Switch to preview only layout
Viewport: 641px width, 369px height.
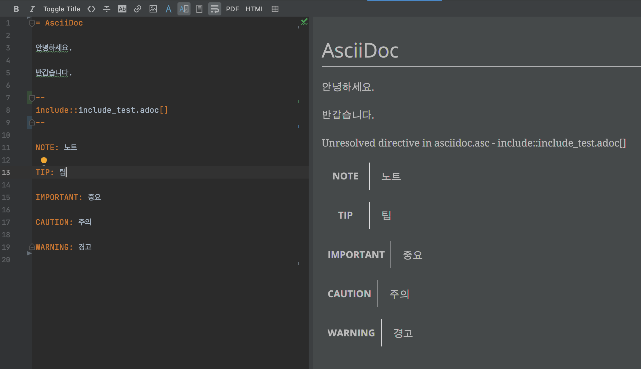(199, 9)
